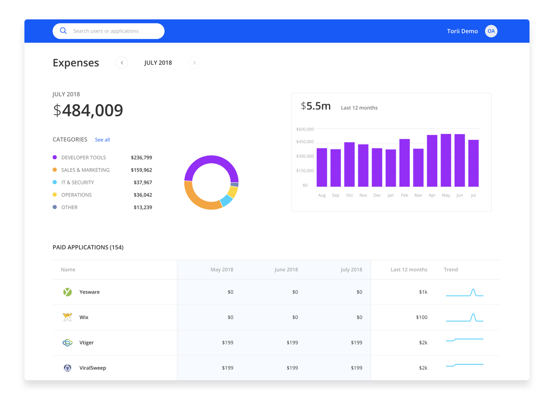
Task: Click Yesware's trend sparkline
Action: click(465, 293)
